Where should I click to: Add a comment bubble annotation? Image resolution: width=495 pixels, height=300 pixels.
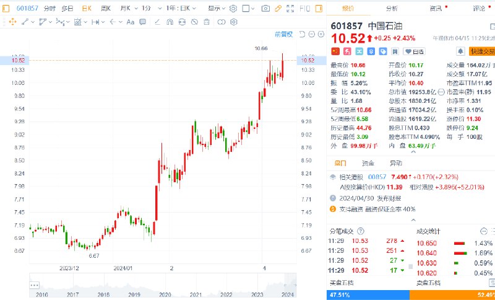143,22
